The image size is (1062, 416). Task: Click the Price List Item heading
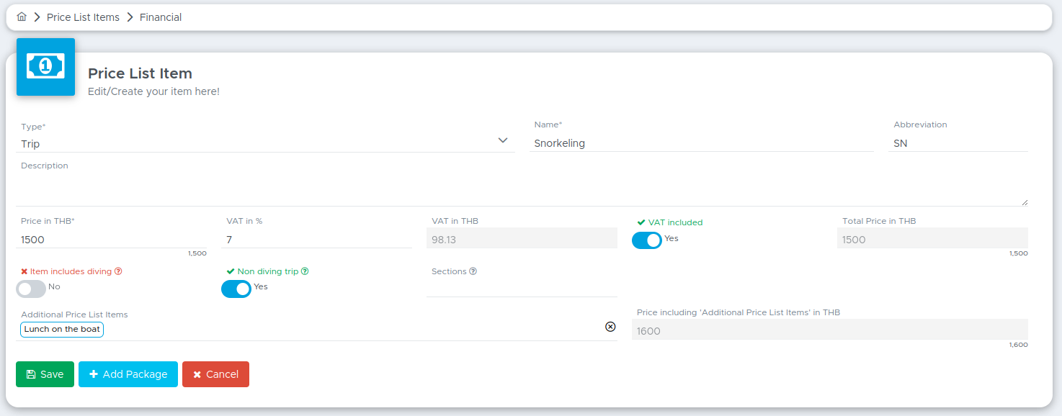[x=140, y=73]
